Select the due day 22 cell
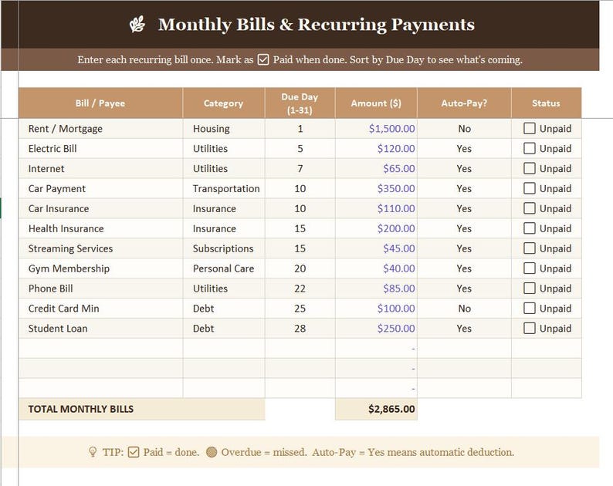 (300, 288)
